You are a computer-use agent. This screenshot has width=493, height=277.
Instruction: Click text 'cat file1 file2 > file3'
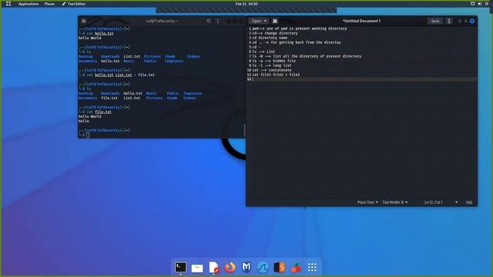click(x=276, y=75)
